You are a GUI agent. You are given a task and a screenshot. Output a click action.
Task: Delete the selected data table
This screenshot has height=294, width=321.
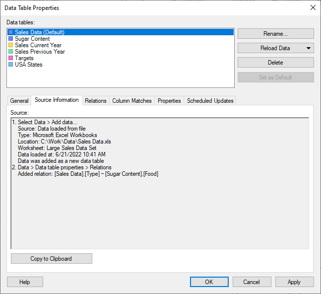click(275, 63)
